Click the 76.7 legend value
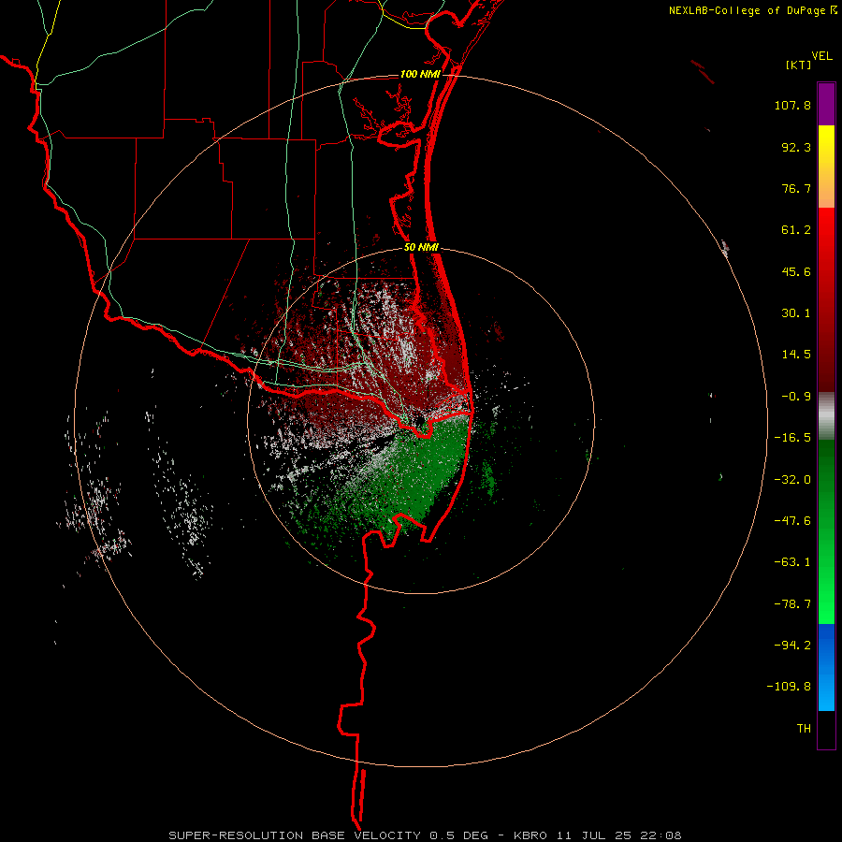This screenshot has width=842, height=842. tap(796, 188)
